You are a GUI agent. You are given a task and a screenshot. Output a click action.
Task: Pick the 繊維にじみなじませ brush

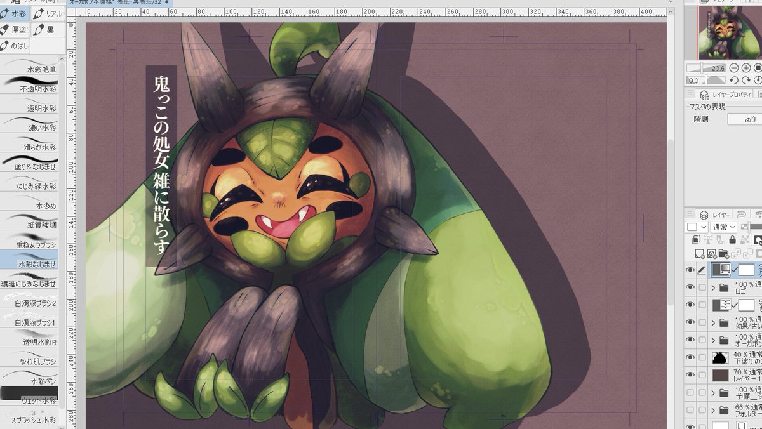pos(29,280)
